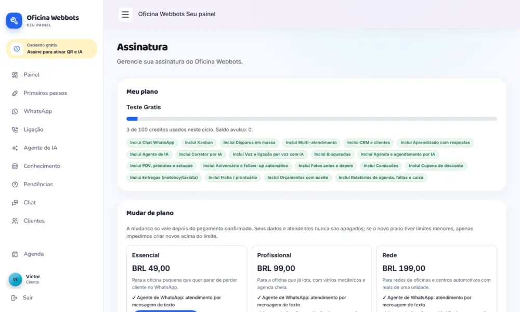Click 'Inclui Orçamentos com aceite' tag
This screenshot has width=520, height=312.
[x=297, y=178]
